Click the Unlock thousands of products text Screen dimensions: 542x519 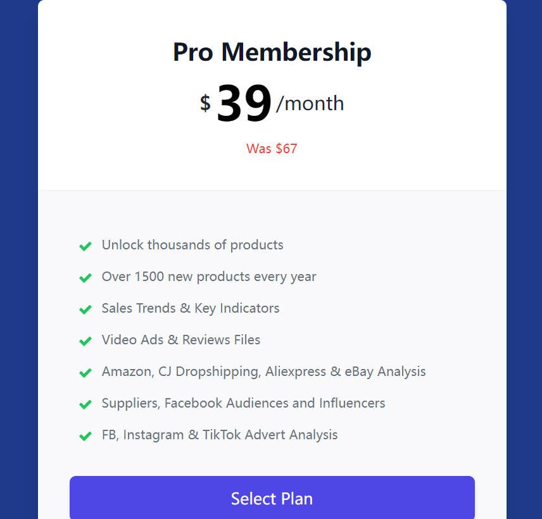coord(192,245)
